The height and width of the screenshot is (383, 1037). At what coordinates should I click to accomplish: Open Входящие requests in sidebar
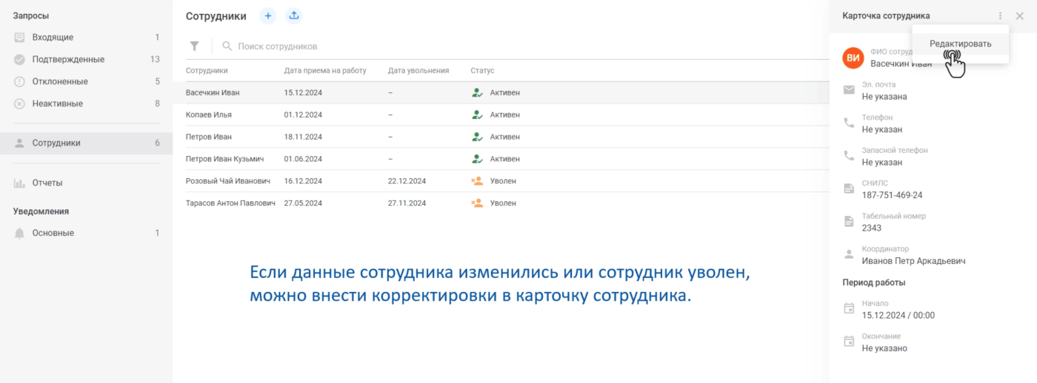click(53, 37)
